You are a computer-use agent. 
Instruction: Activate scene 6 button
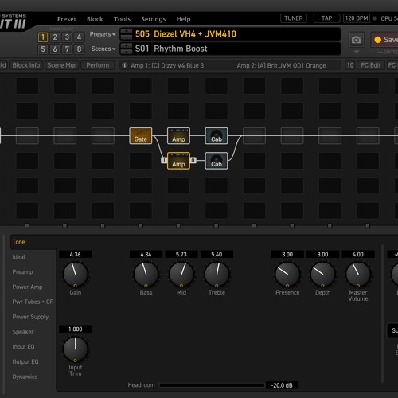tap(55, 49)
